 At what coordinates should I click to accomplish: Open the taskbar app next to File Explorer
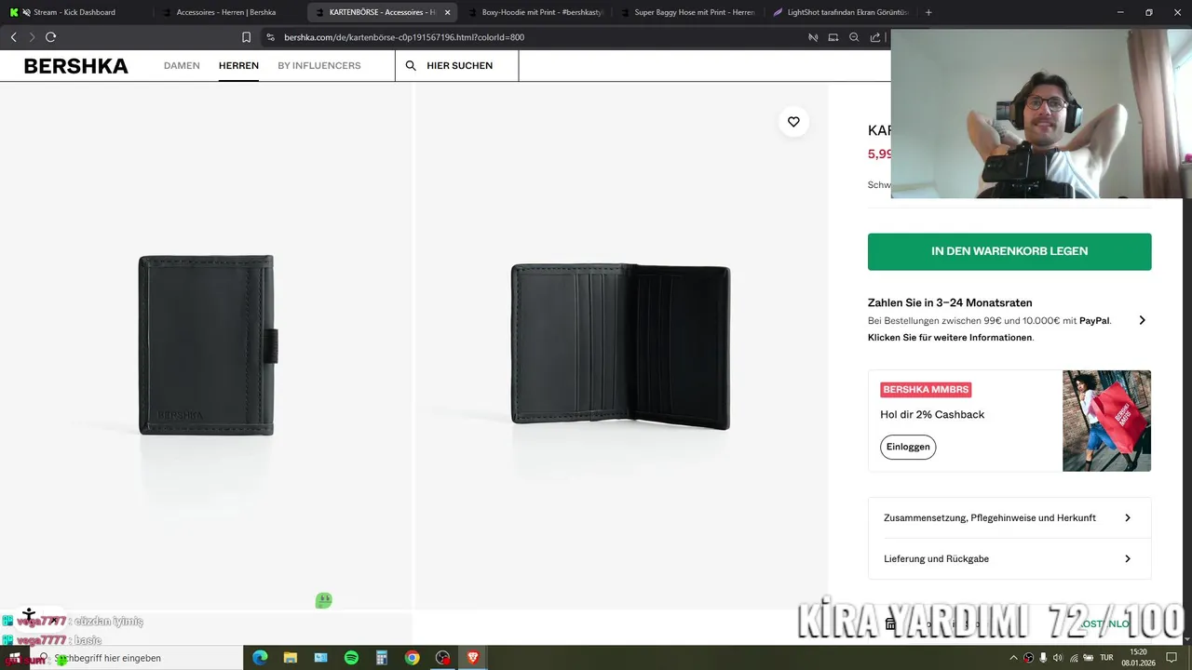(x=321, y=658)
